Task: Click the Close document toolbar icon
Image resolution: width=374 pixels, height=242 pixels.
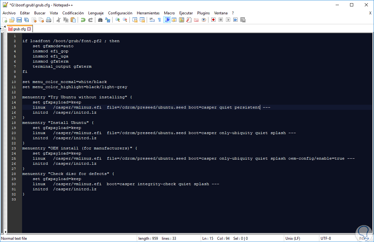Action: click(x=34, y=20)
